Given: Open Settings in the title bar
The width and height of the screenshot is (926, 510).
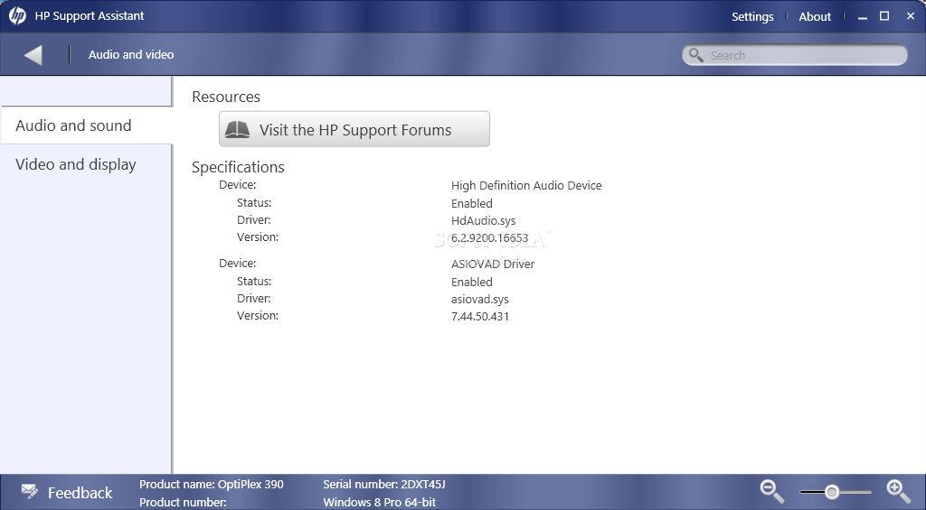Looking at the screenshot, I should [x=752, y=16].
